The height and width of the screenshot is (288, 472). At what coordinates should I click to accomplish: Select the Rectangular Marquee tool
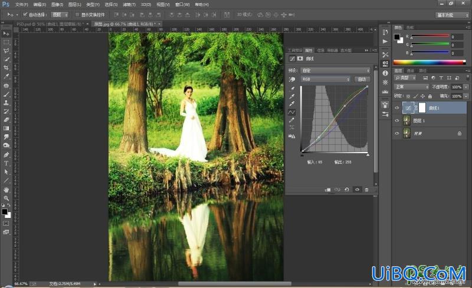tap(6, 42)
